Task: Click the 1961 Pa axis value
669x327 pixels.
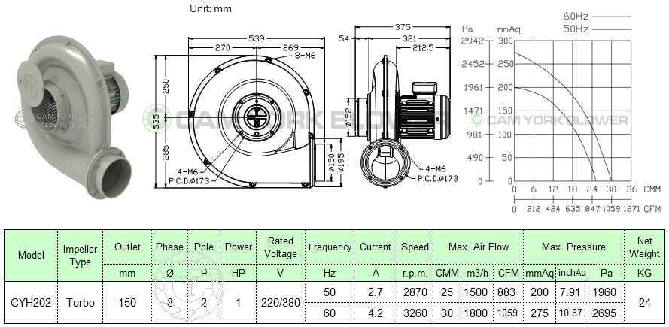Action: [473, 87]
